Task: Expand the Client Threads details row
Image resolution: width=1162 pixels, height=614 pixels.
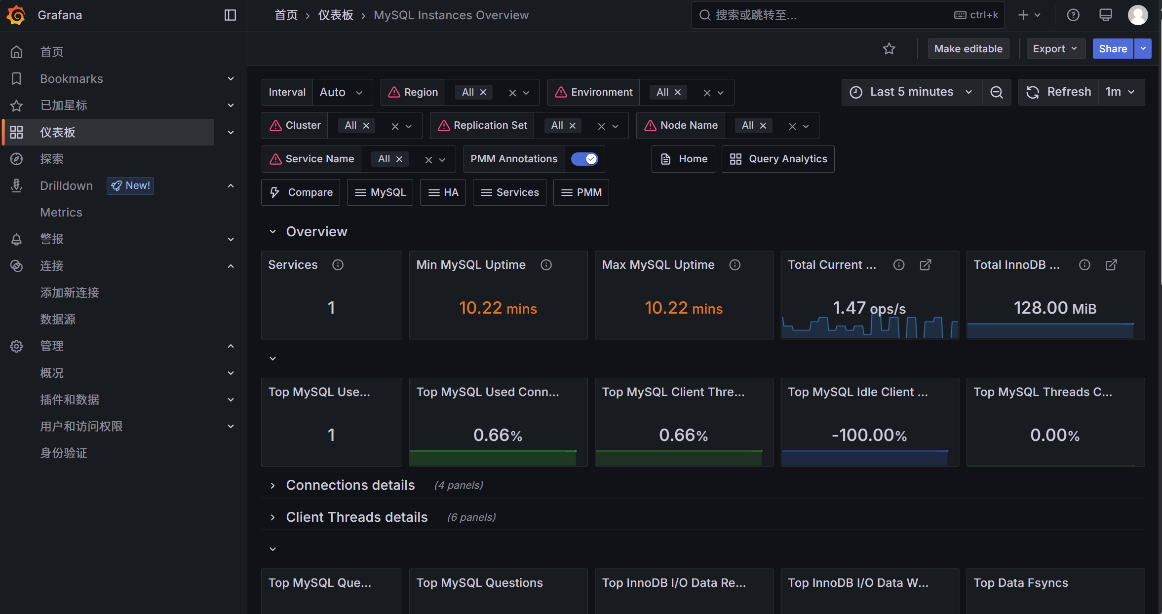Action: click(x=272, y=517)
